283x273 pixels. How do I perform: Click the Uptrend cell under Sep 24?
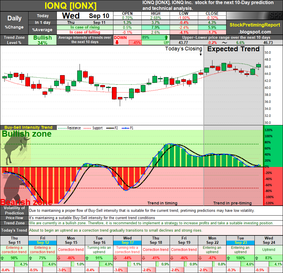point(269,250)
